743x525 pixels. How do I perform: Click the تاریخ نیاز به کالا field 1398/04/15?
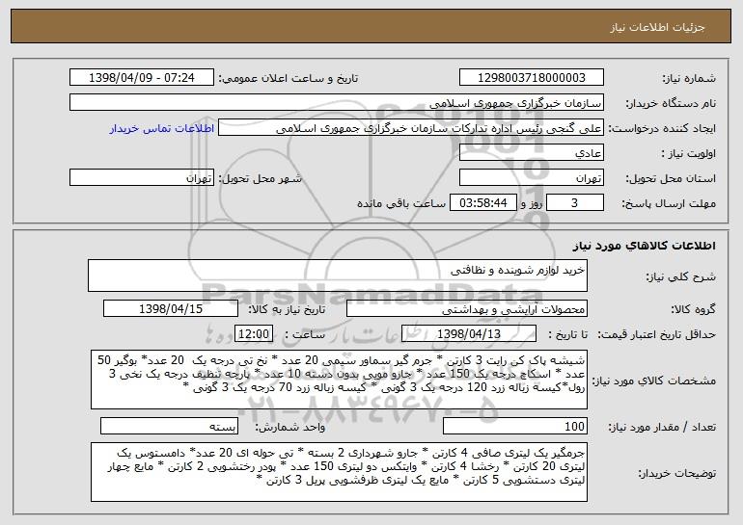coord(171,308)
